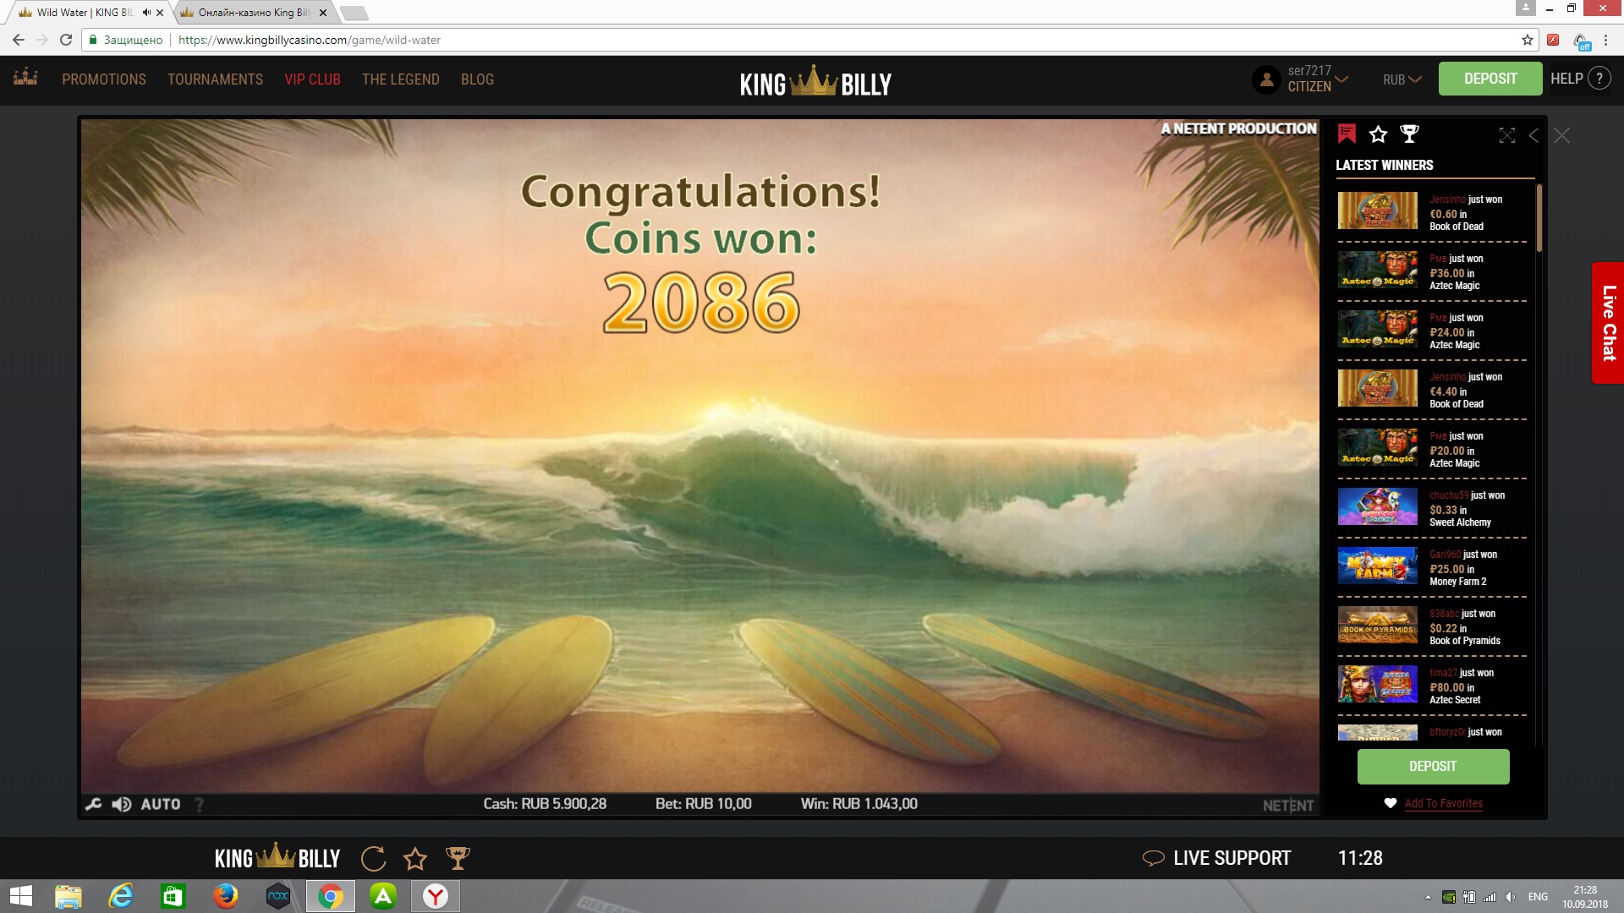The width and height of the screenshot is (1624, 913).
Task: Open The Legend page
Action: coord(401,79)
